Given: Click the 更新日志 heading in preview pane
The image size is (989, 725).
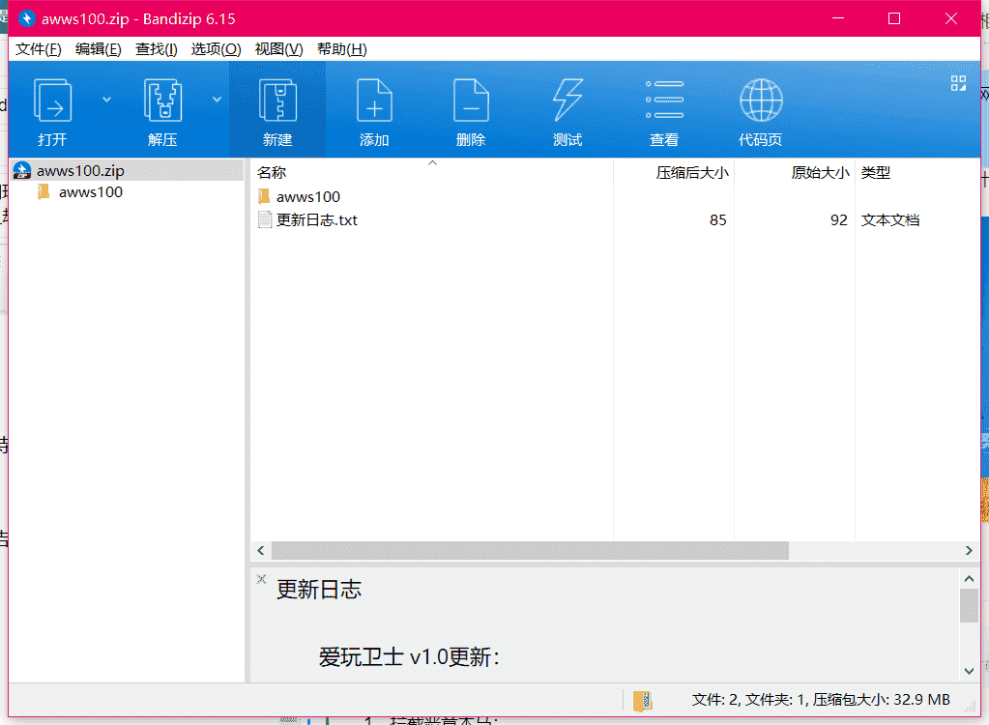Looking at the screenshot, I should click(319, 590).
